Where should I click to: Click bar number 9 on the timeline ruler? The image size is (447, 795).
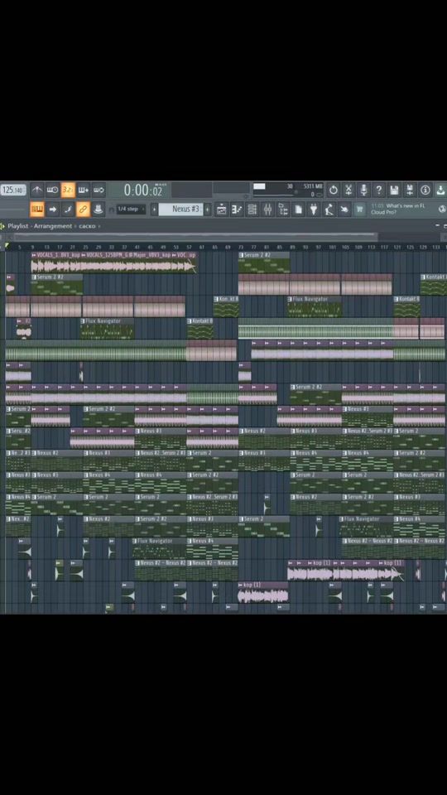coord(33,247)
